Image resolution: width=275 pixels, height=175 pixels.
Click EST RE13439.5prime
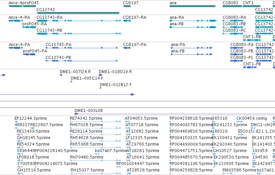(20, 135)
